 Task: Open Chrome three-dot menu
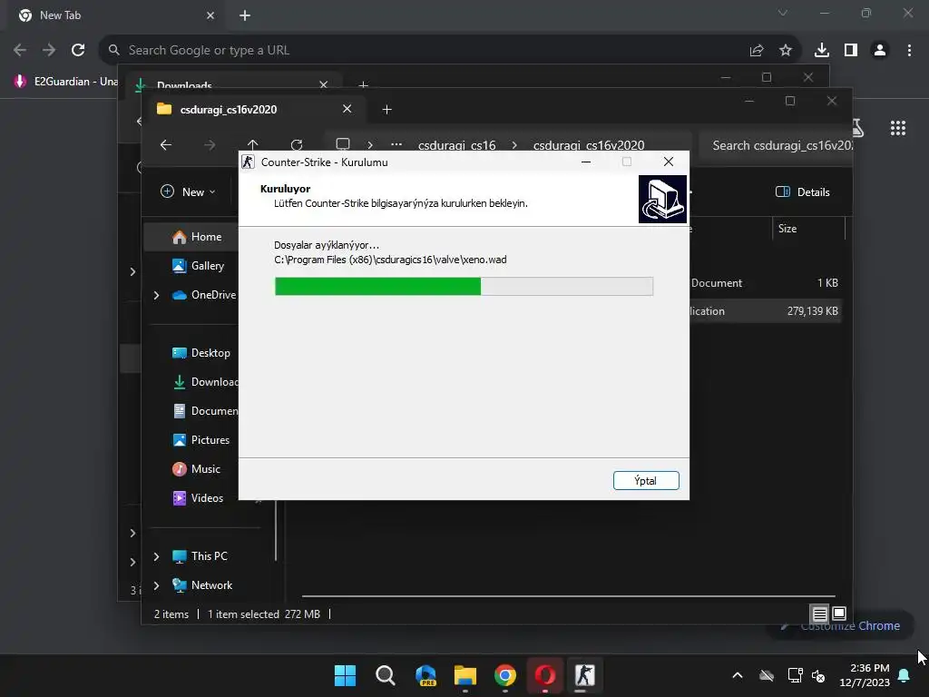(x=909, y=51)
